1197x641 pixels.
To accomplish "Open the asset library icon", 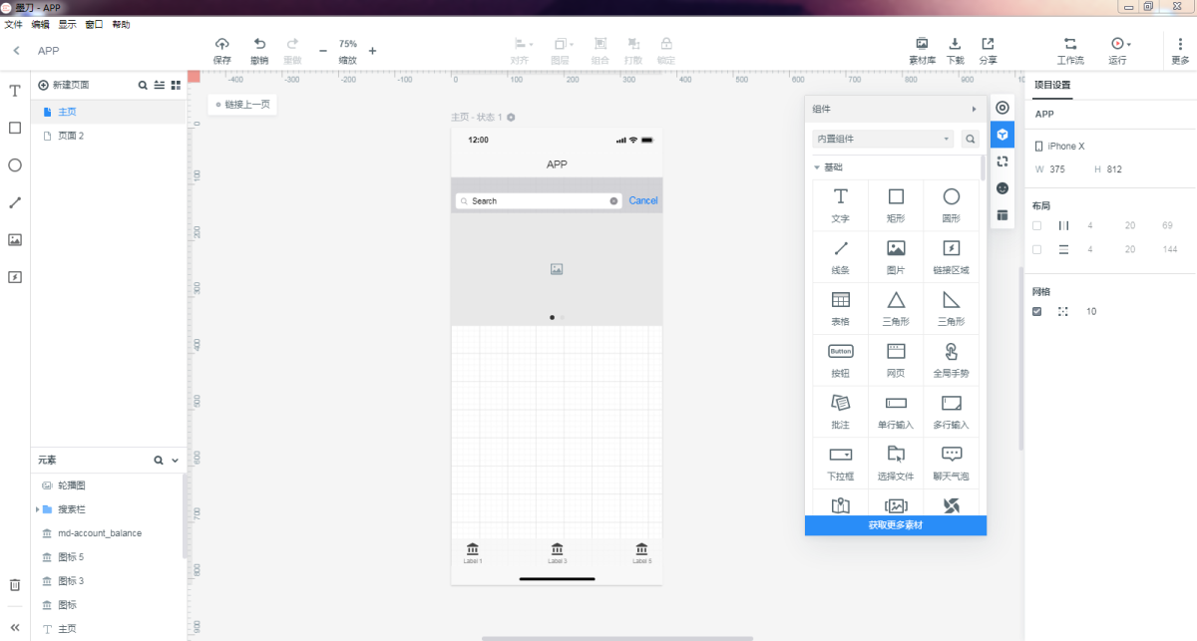I will 922,44.
